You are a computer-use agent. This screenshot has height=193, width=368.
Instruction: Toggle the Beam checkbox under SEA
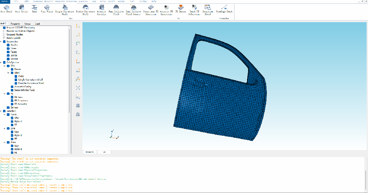(12, 69)
